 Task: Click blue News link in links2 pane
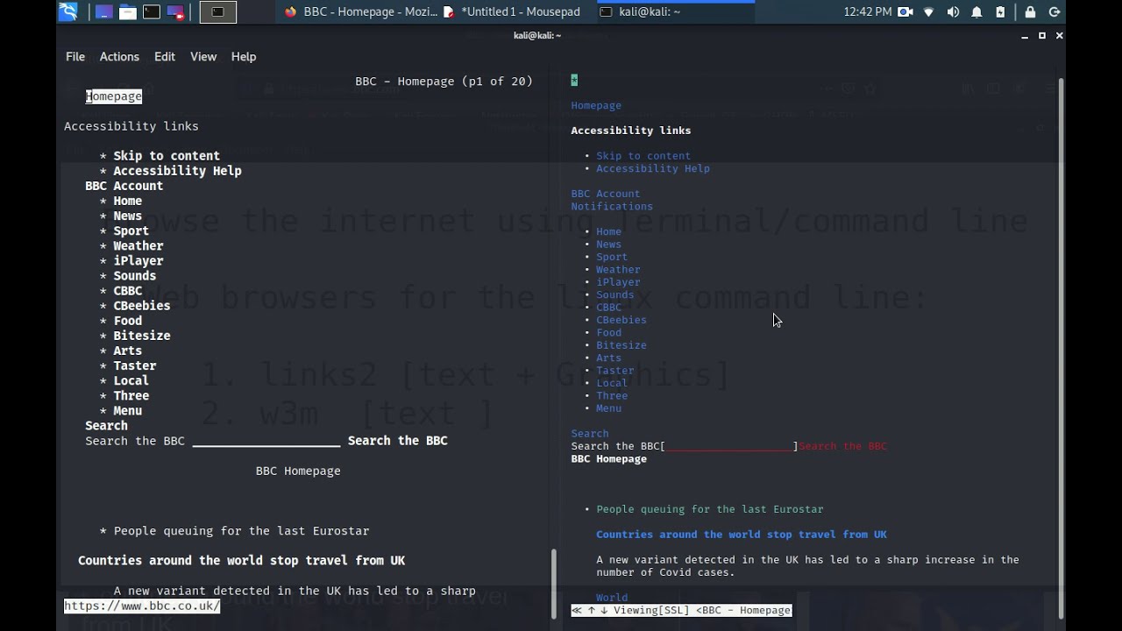[x=608, y=245]
